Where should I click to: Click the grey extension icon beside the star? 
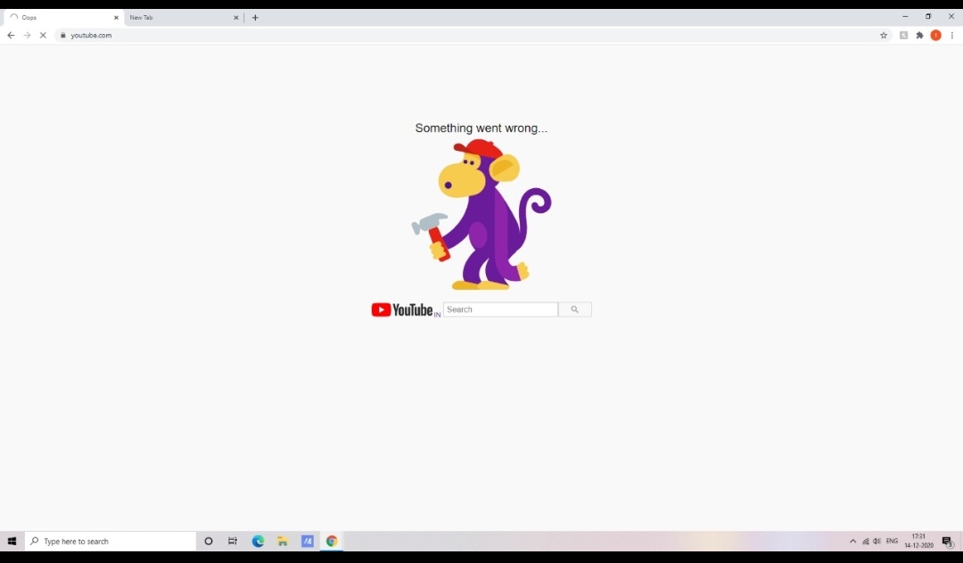903,35
